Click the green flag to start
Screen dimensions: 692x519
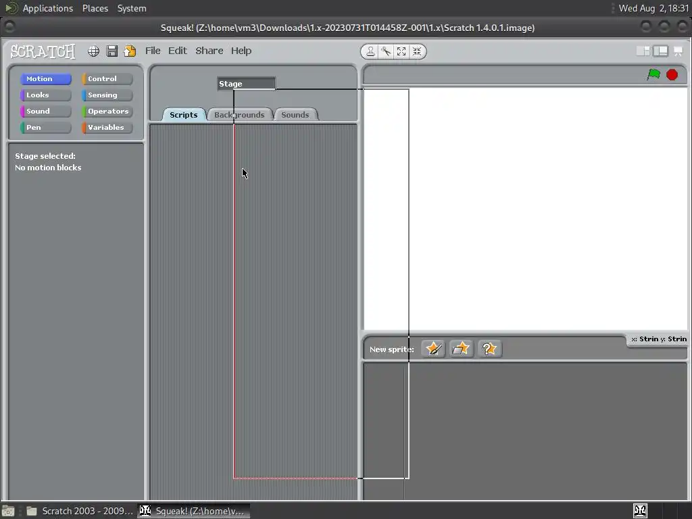tap(653, 74)
